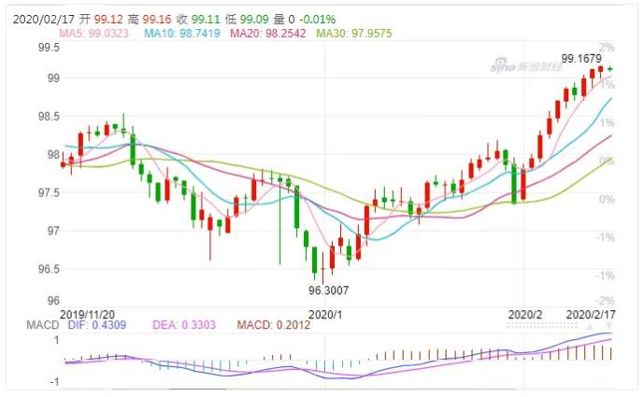Click the high price 高 99.16

pyautogui.click(x=150, y=20)
